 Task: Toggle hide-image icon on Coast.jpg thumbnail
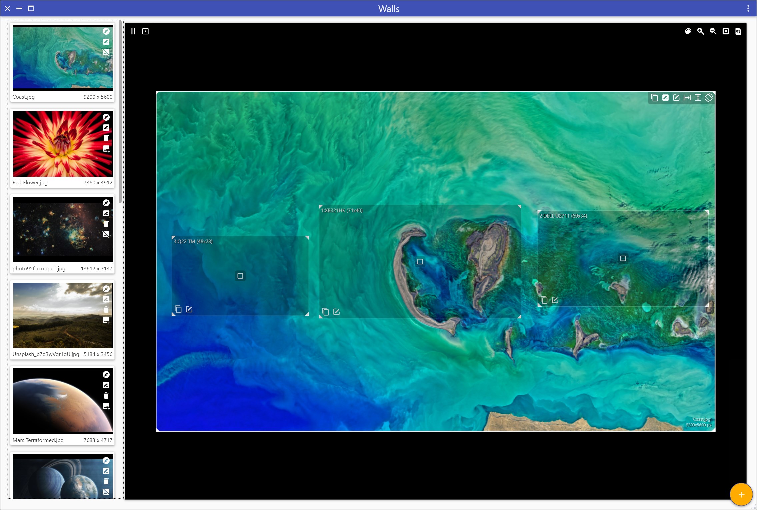tap(106, 52)
